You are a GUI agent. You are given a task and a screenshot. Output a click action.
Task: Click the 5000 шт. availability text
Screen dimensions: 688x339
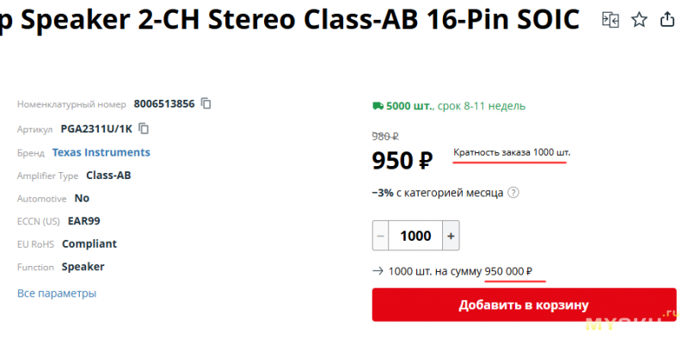(410, 106)
